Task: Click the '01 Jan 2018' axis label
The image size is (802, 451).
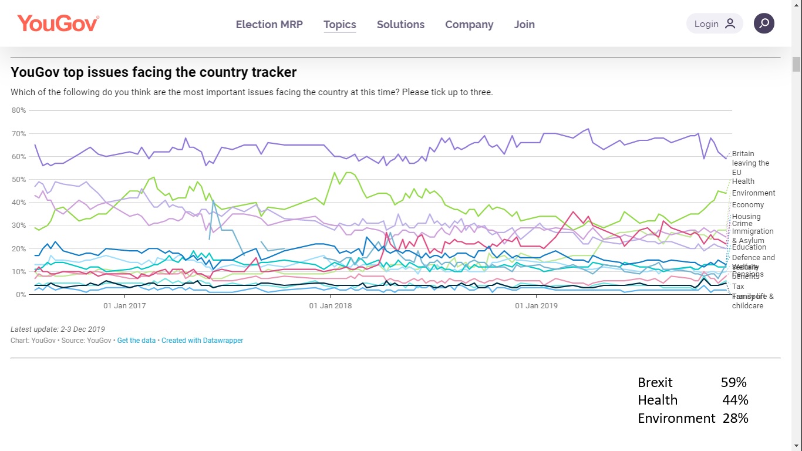Action: (331, 306)
